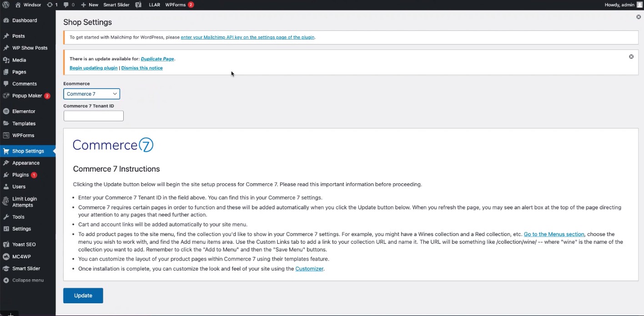Go to Plugins in the sidebar

tap(20, 175)
